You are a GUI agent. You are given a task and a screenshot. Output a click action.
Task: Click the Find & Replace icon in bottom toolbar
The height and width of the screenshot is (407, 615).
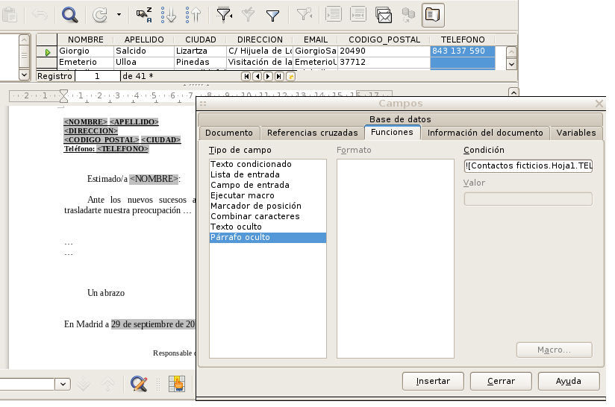coord(138,383)
